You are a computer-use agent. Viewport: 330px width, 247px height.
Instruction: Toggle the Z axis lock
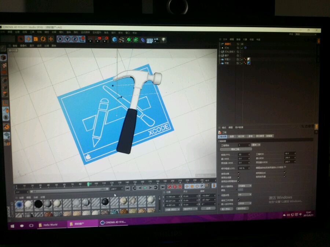tap(75, 39)
